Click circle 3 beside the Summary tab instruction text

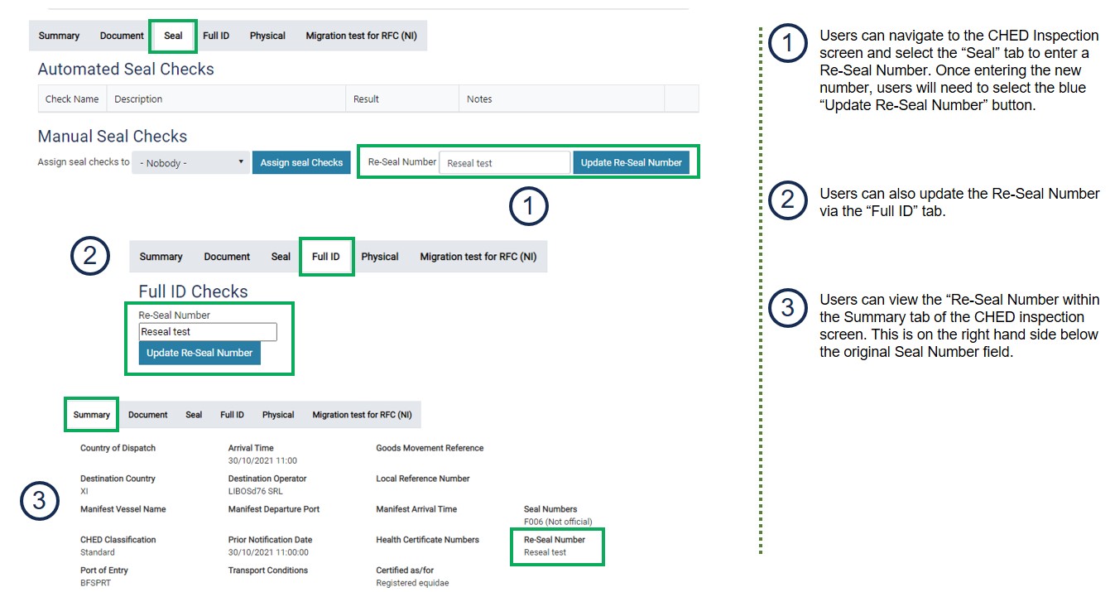point(787,308)
